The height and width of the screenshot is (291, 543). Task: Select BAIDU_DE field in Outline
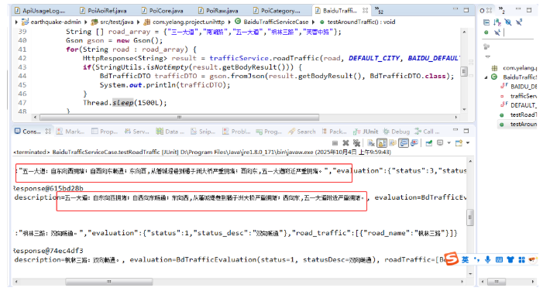[518, 87]
